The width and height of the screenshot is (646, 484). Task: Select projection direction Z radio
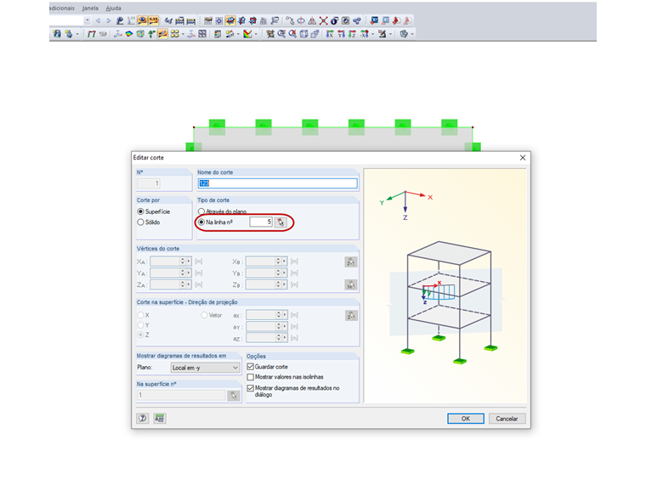tap(140, 335)
